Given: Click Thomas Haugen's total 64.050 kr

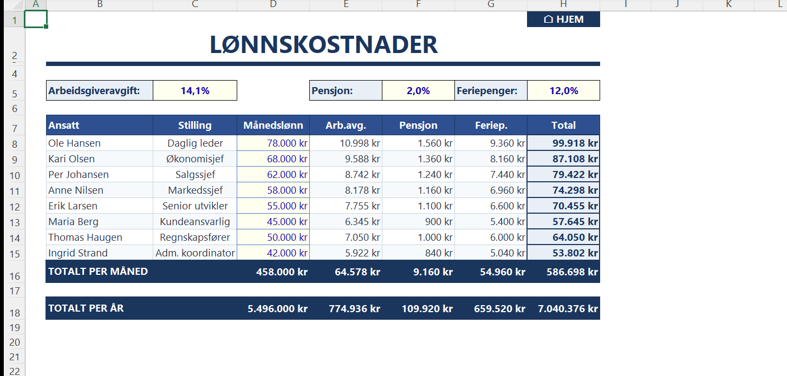Looking at the screenshot, I should tap(563, 238).
